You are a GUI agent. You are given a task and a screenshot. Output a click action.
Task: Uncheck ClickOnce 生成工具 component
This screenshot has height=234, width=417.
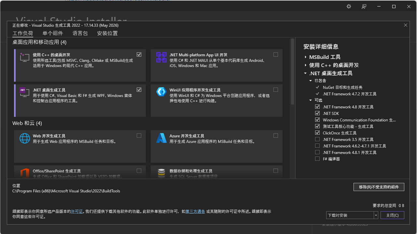click(x=317, y=133)
